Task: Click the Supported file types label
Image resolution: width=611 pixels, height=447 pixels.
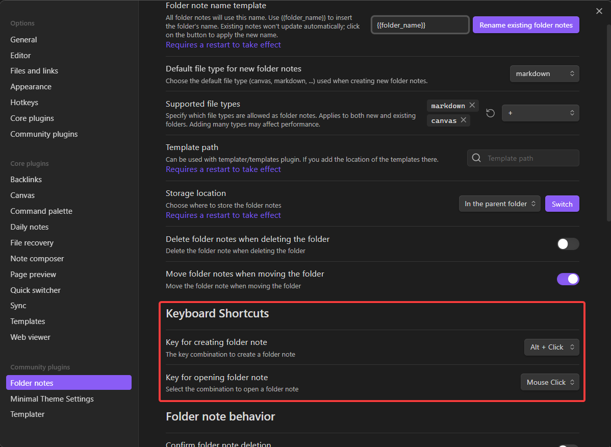Action: tap(203, 104)
